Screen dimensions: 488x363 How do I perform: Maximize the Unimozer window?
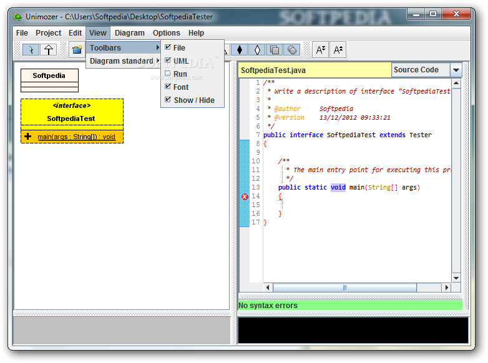433,14
